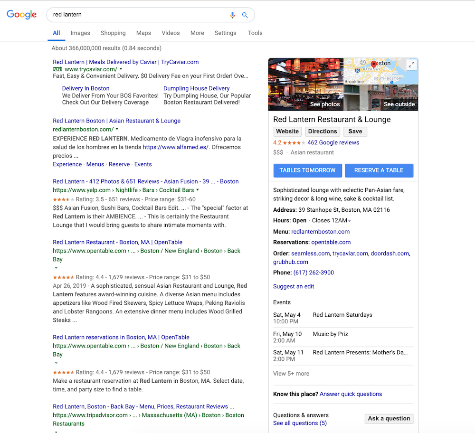The image size is (475, 433).
Task: Start voice search with microphone icon
Action: 232,15
